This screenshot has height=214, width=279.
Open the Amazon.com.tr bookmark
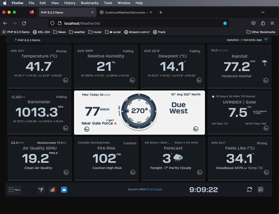point(137,32)
